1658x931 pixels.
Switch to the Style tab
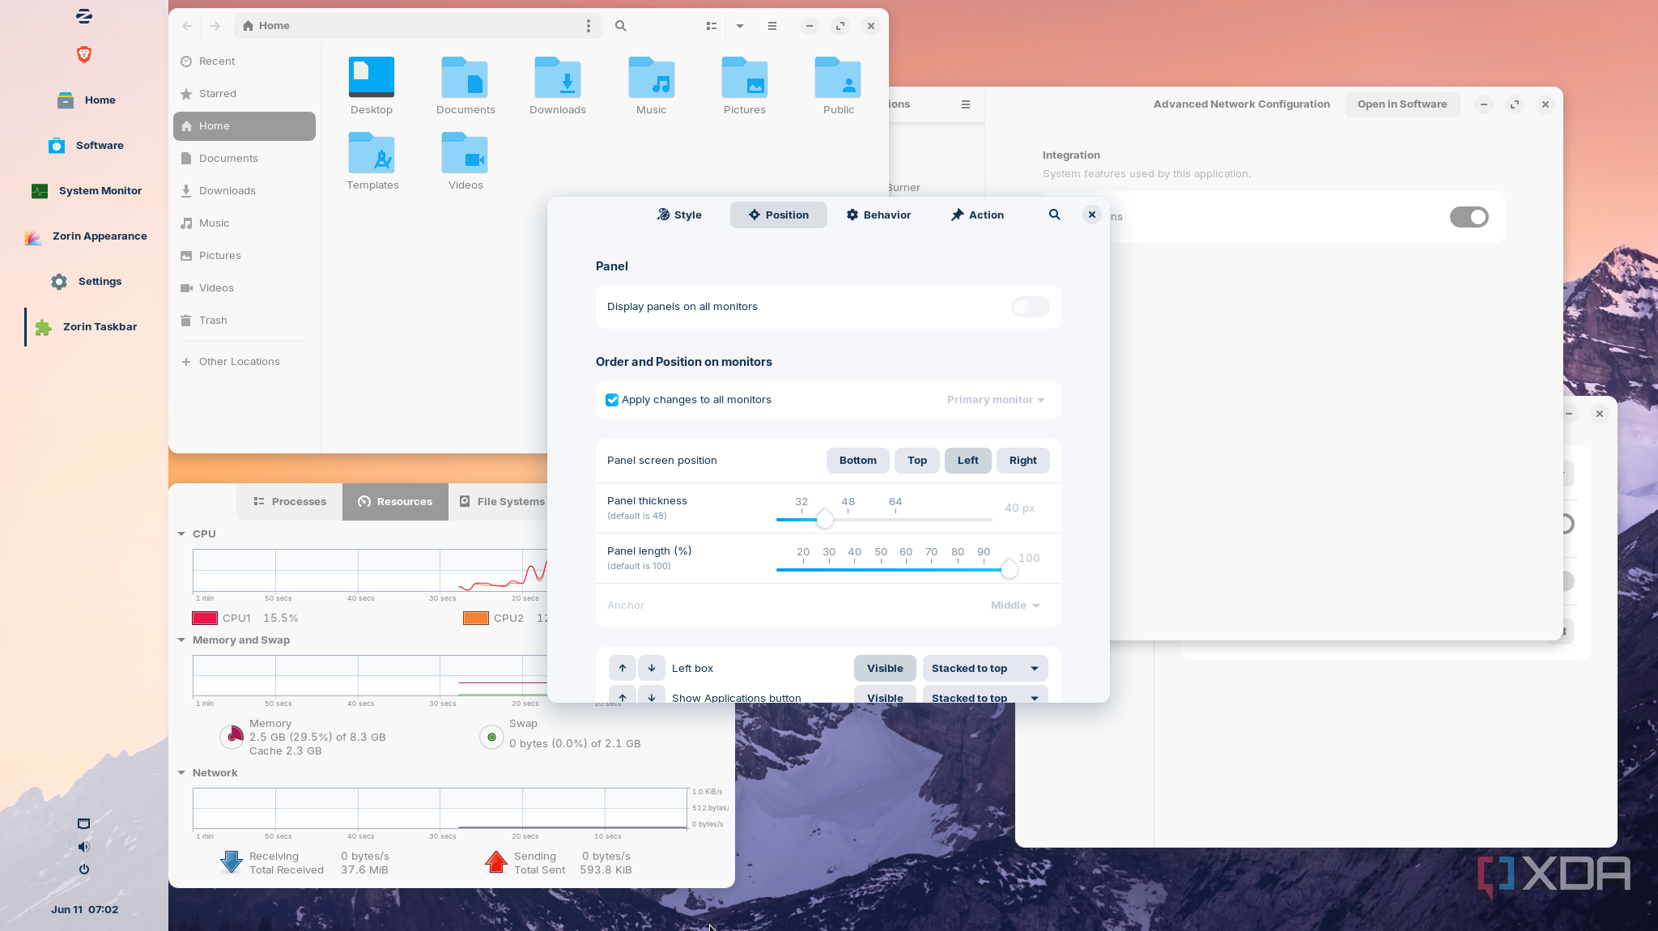pyautogui.click(x=679, y=215)
